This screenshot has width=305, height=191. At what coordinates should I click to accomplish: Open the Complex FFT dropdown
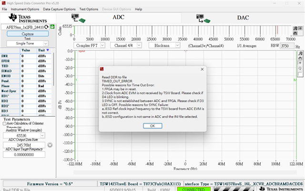89,45
